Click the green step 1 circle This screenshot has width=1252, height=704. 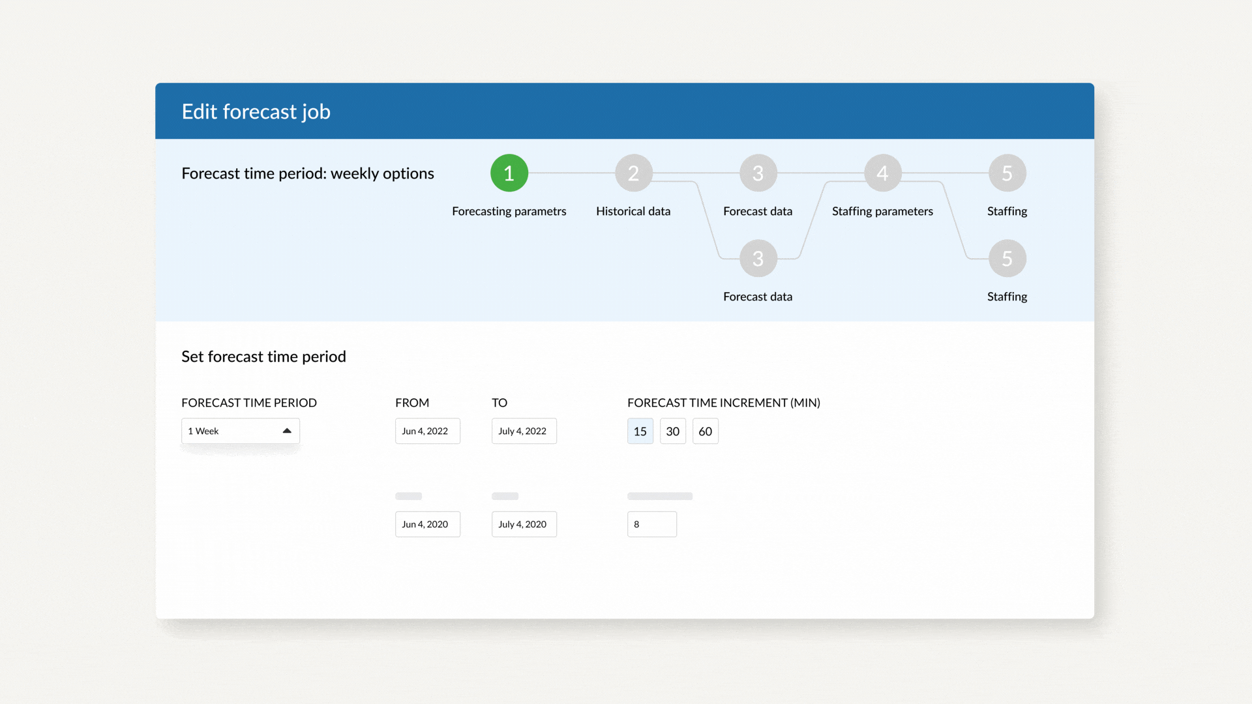pyautogui.click(x=509, y=173)
